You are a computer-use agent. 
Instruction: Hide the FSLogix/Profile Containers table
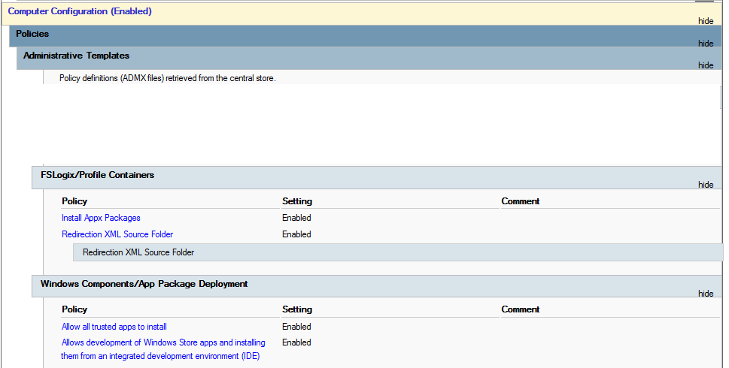705,184
